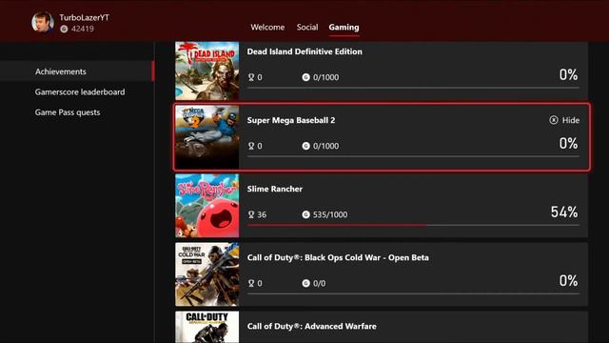Click the 0/1000 gamerscore for Super Mega Baseball 2
The image size is (609, 343).
325,146
